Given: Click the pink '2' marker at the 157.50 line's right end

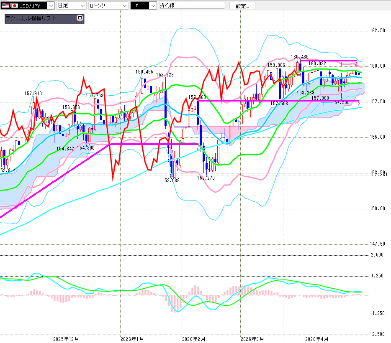Looking at the screenshot, I should tap(359, 104).
